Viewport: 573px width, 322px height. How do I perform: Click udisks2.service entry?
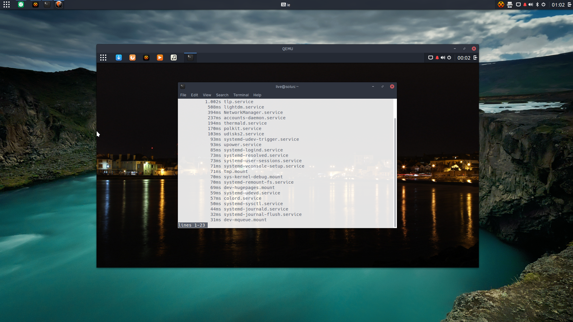(236, 134)
